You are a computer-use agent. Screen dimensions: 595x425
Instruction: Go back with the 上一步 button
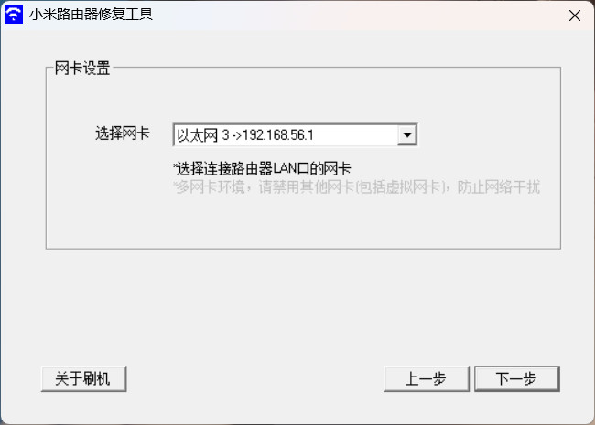(427, 378)
